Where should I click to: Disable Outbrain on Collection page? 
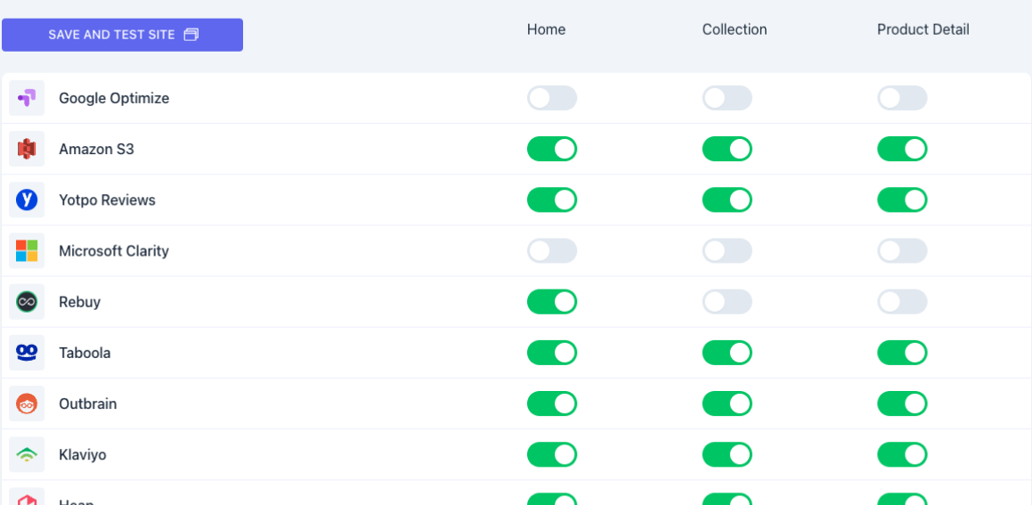pos(727,403)
